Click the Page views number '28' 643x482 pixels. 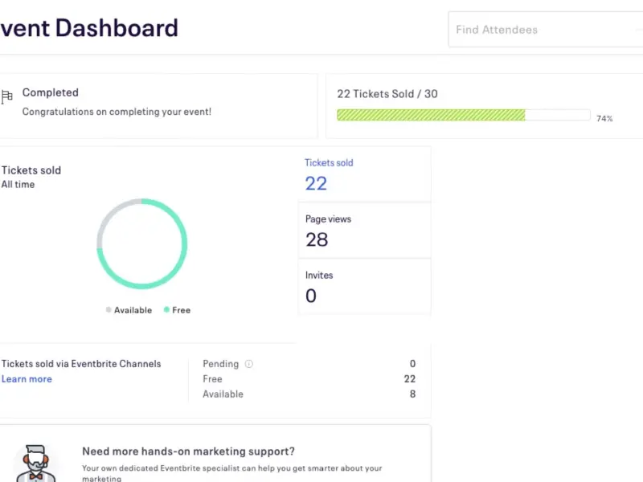[x=317, y=239]
